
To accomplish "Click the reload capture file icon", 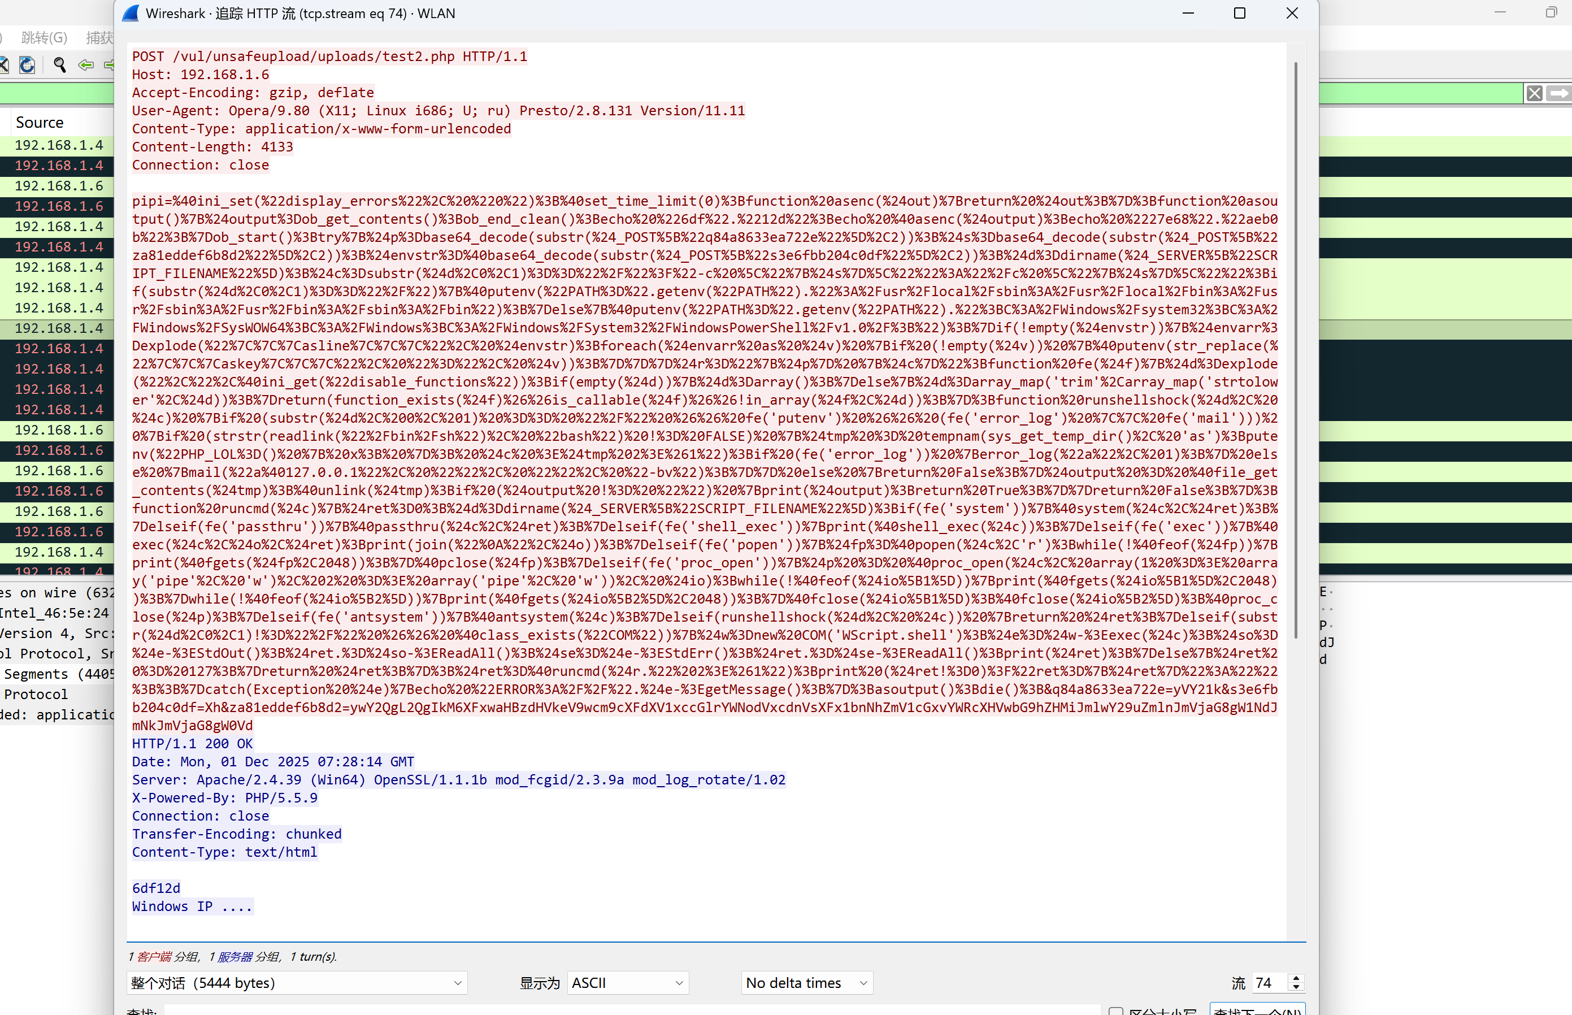I will pyautogui.click(x=27, y=64).
